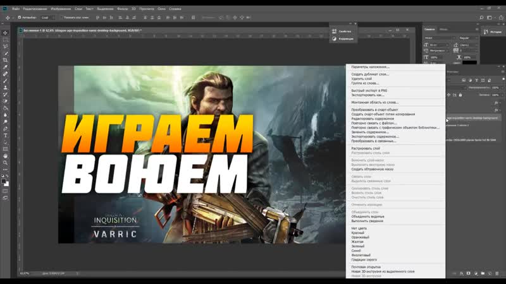
Task: Select the Crop tool
Action: pos(5,60)
